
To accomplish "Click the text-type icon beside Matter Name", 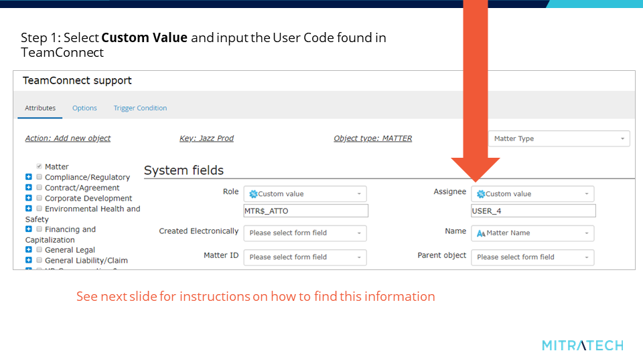I will (x=481, y=233).
